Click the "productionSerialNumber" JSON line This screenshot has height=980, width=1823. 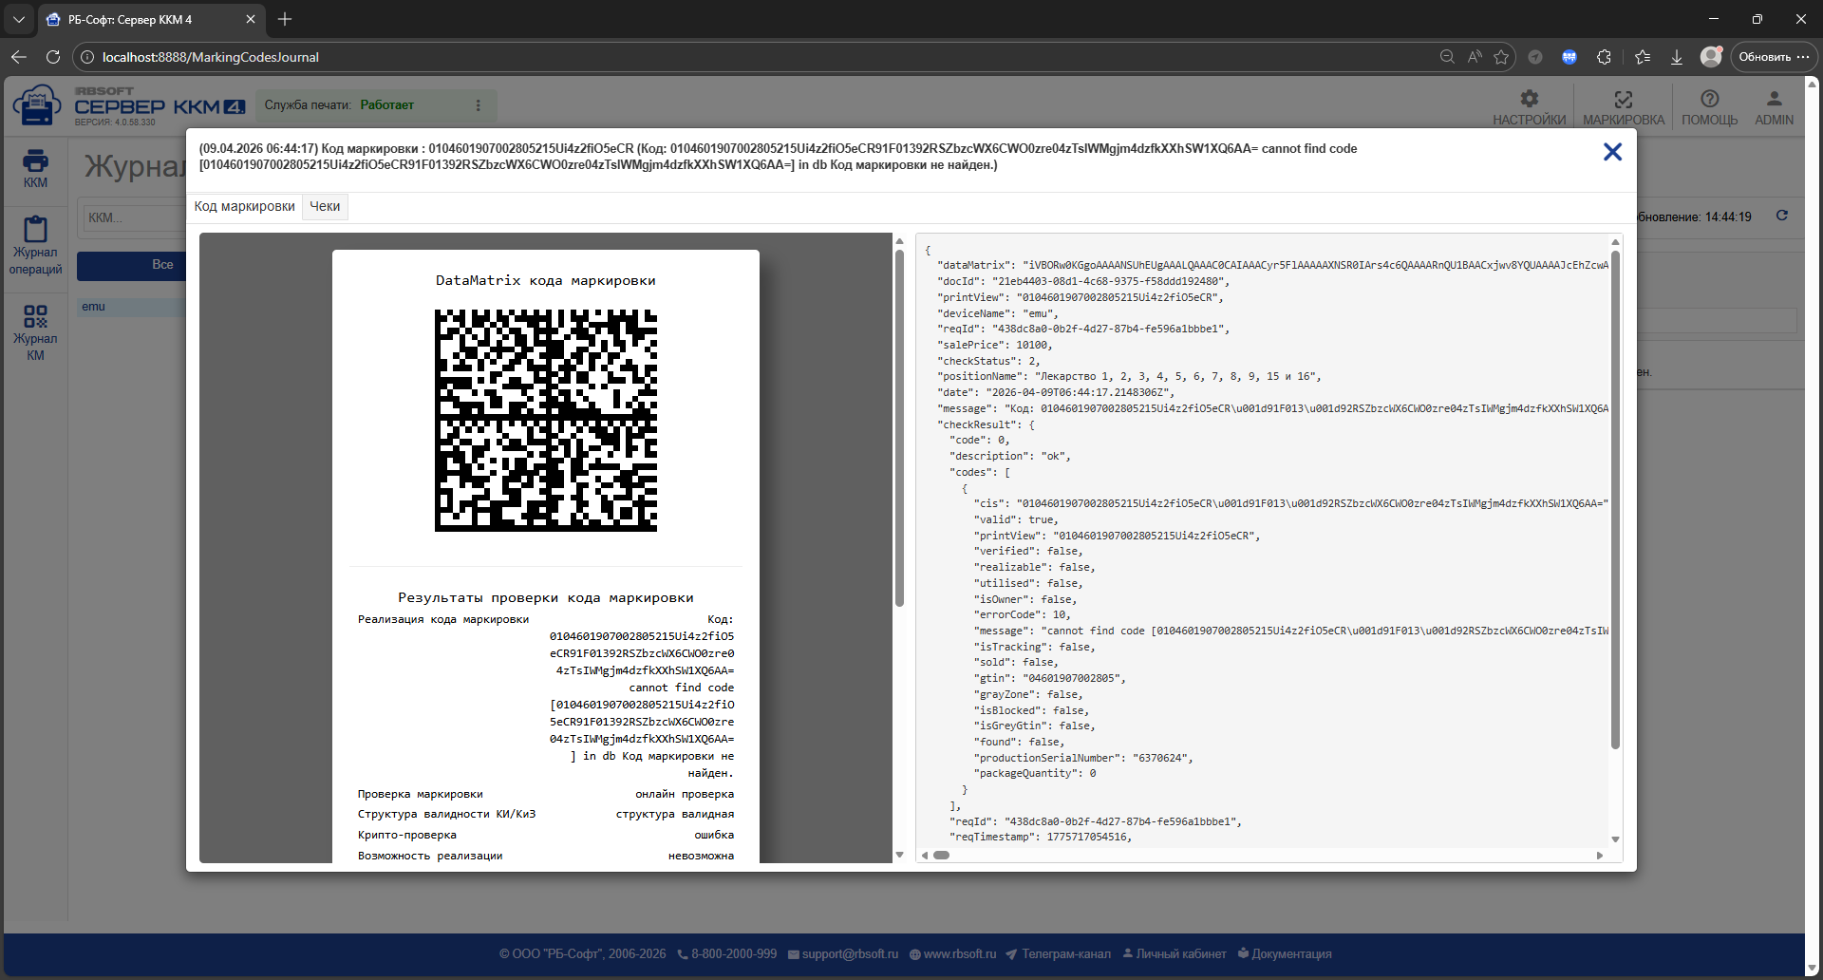[1083, 758]
